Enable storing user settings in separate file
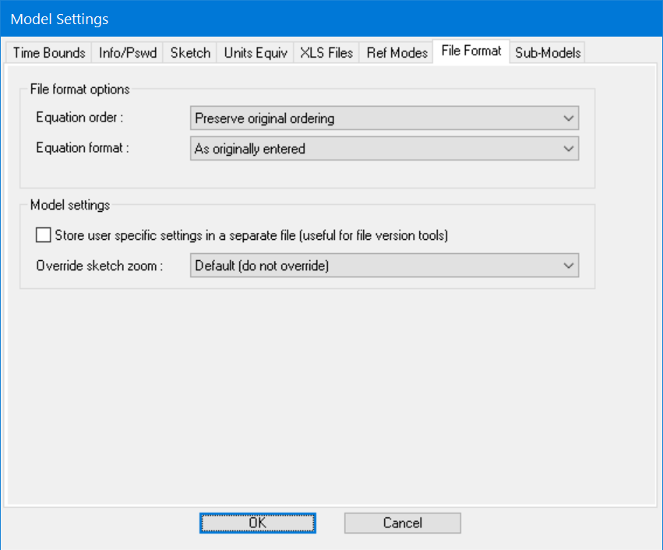The width and height of the screenshot is (663, 550). tap(43, 234)
